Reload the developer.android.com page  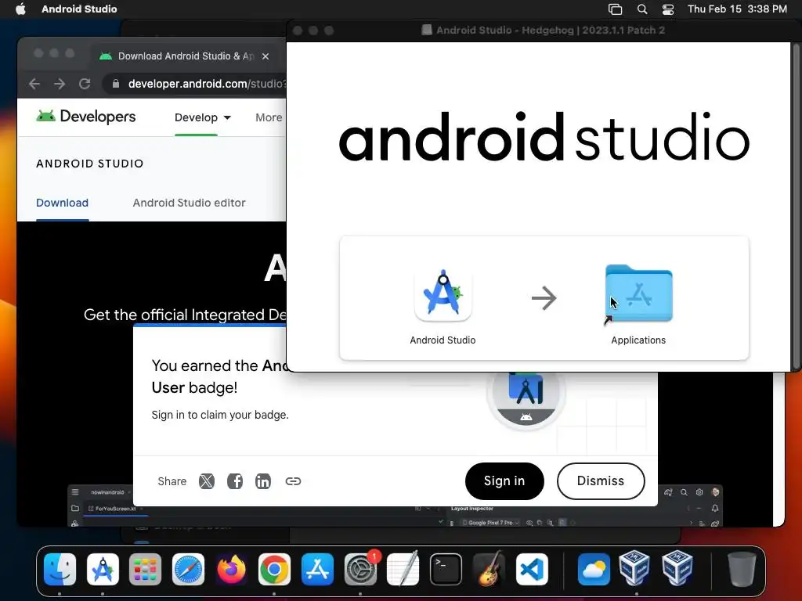pos(85,84)
